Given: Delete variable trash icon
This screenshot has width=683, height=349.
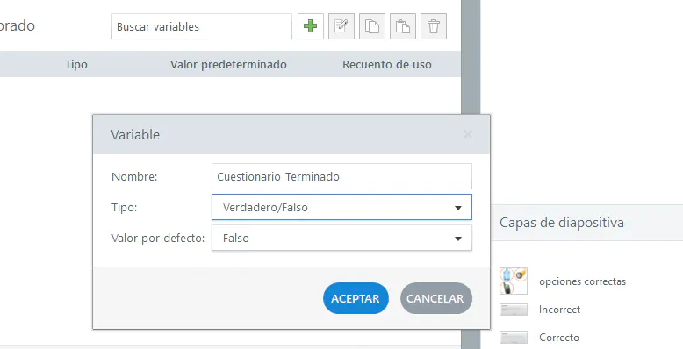Looking at the screenshot, I should tap(434, 26).
